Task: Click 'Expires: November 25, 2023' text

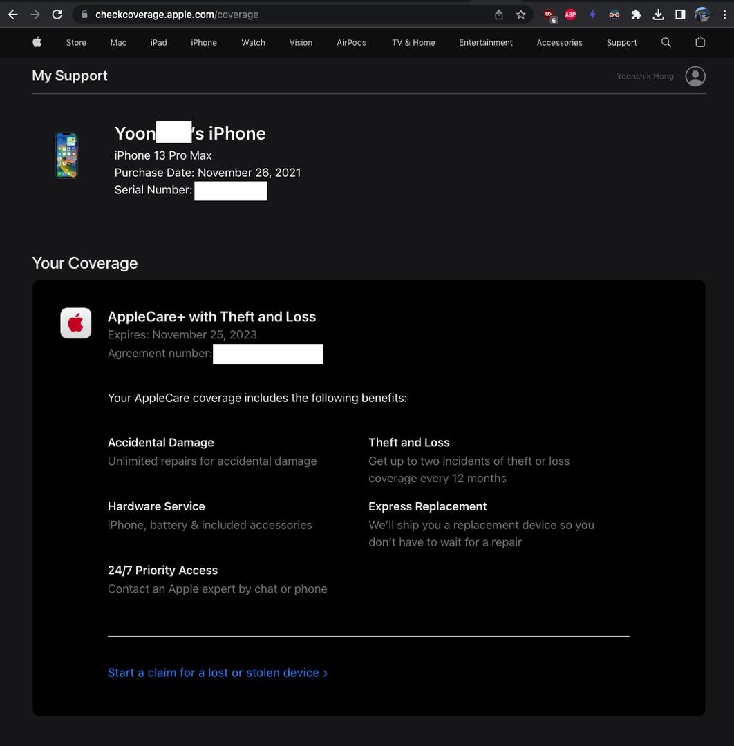Action: click(x=182, y=334)
